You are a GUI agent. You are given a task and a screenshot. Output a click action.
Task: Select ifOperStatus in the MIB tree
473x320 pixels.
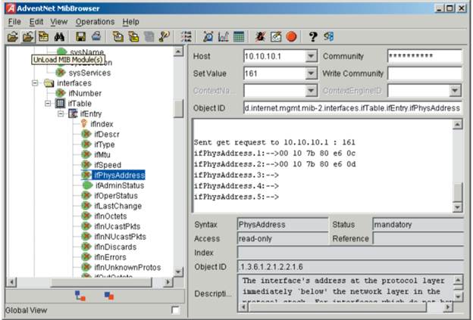(112, 195)
